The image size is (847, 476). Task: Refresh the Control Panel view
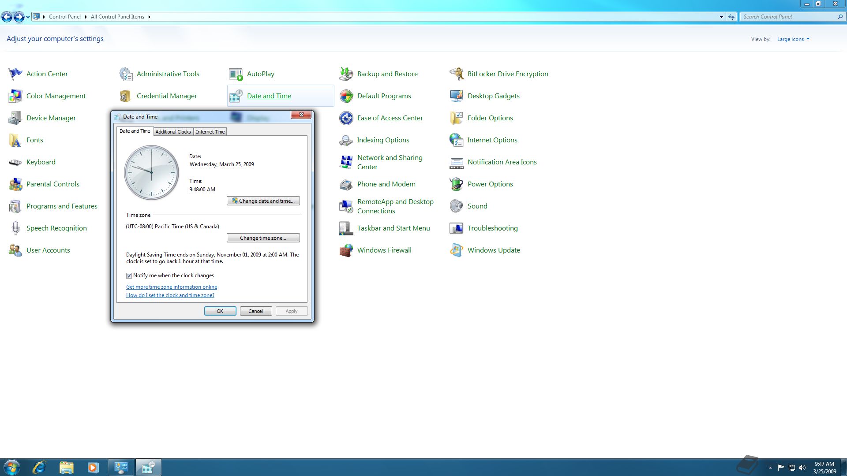point(731,17)
